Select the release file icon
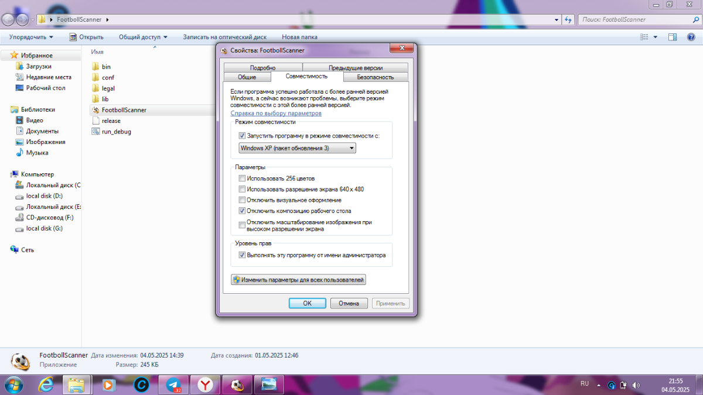 click(96, 121)
